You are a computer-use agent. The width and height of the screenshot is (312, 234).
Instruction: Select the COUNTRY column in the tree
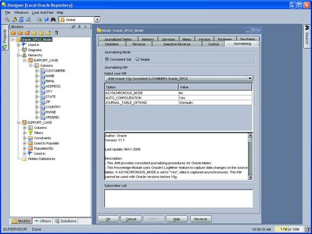(x=53, y=107)
